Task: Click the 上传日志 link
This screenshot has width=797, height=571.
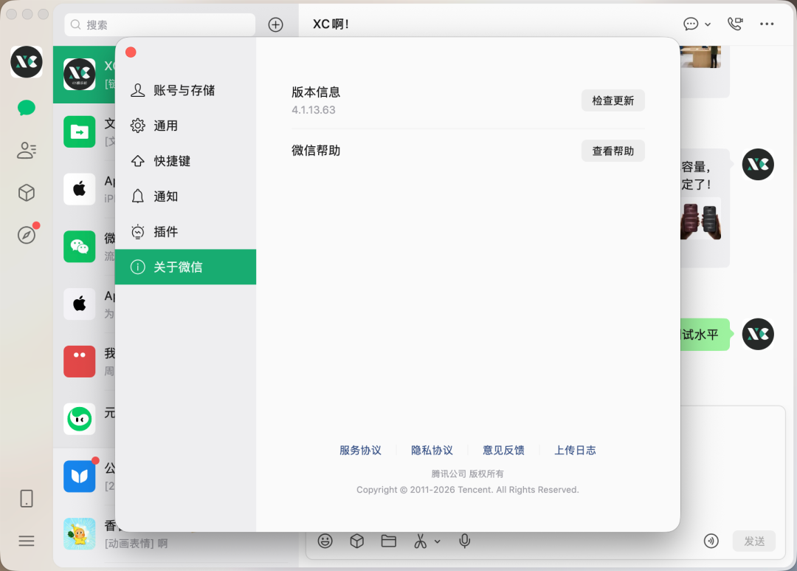Action: 575,451
